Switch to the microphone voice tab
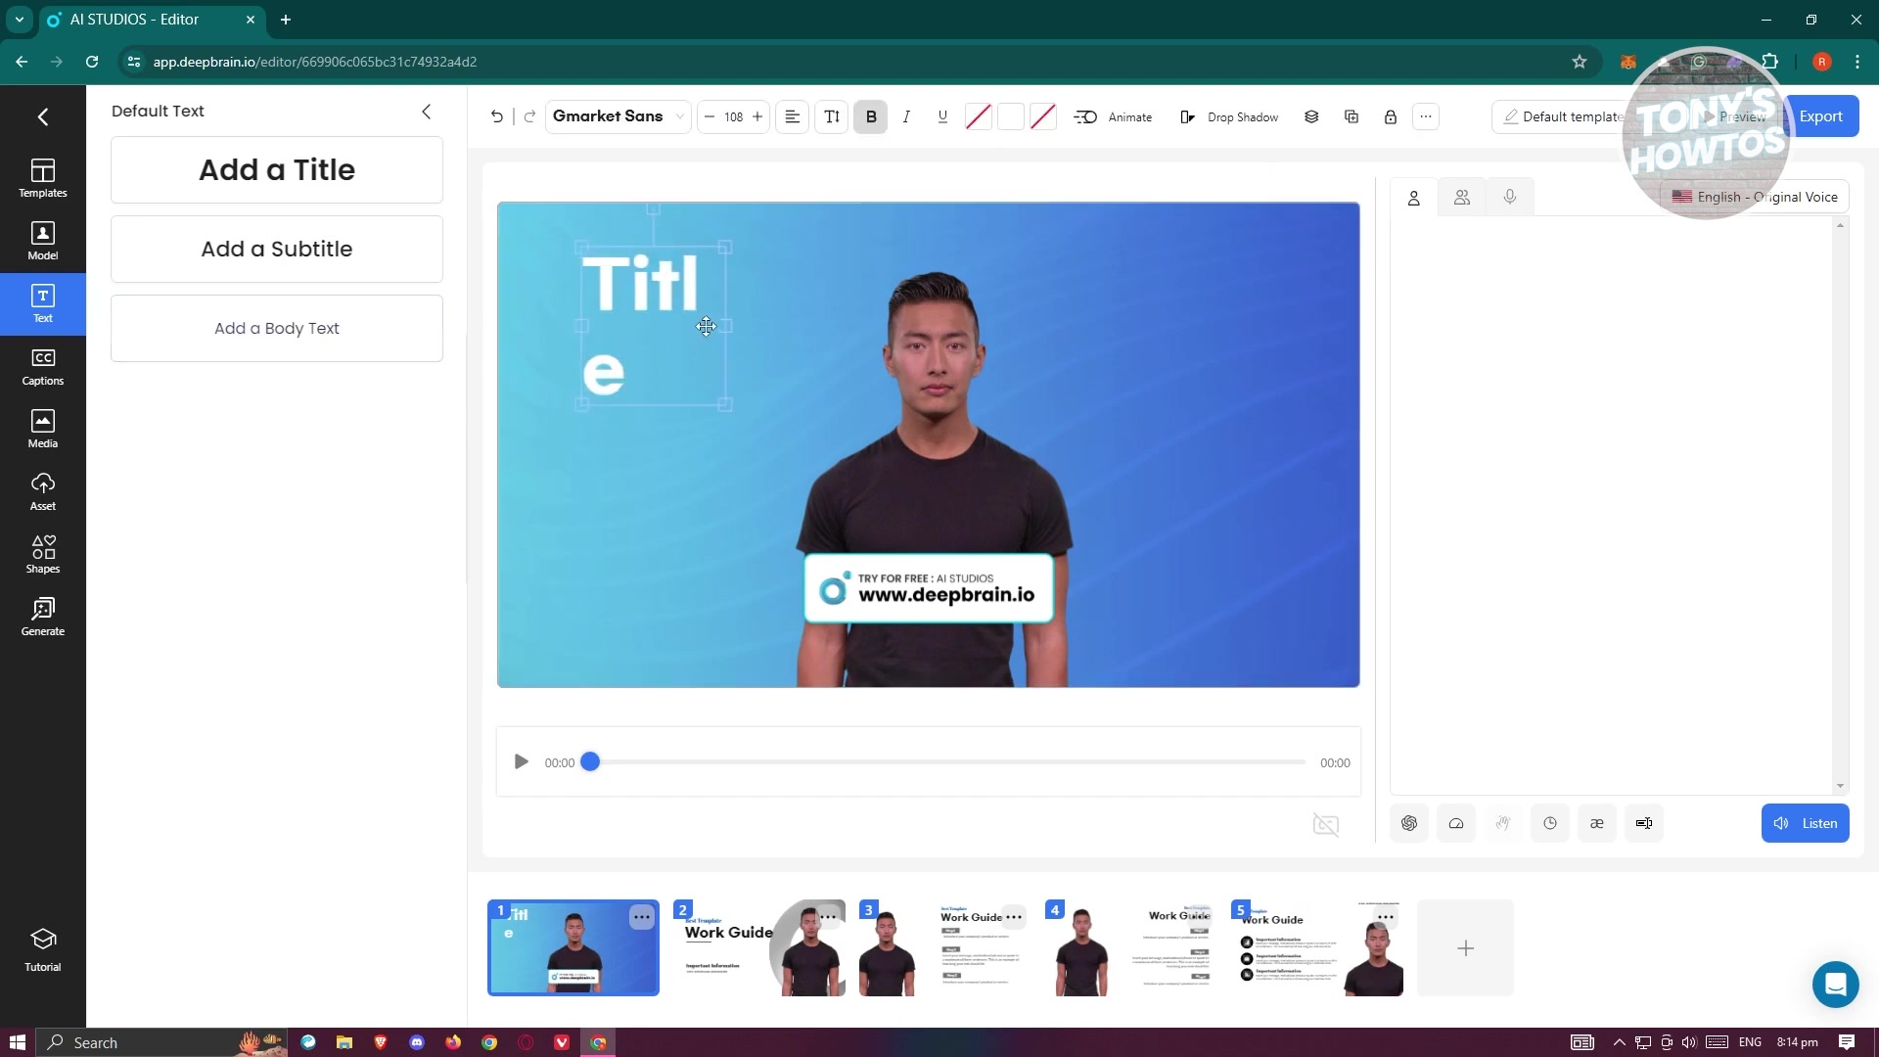 (x=1510, y=198)
